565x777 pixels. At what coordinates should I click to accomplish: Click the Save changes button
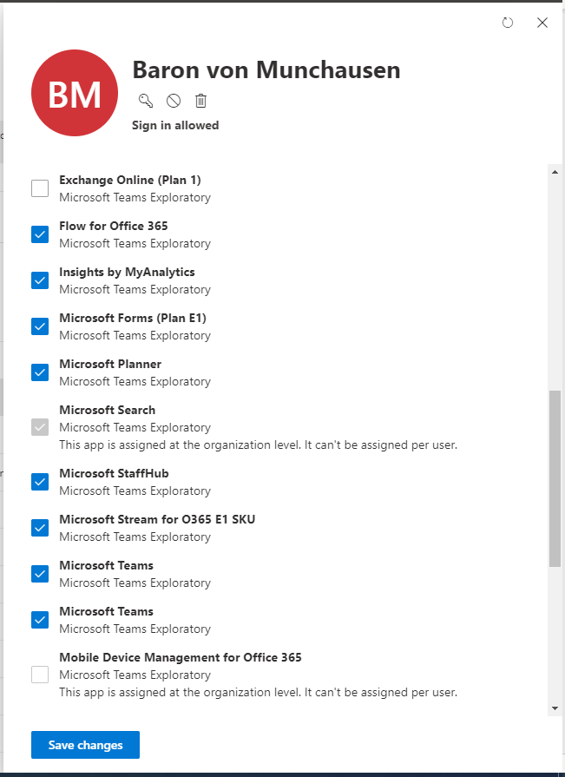point(85,745)
